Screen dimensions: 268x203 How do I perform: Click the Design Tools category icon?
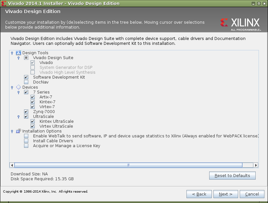(19, 53)
